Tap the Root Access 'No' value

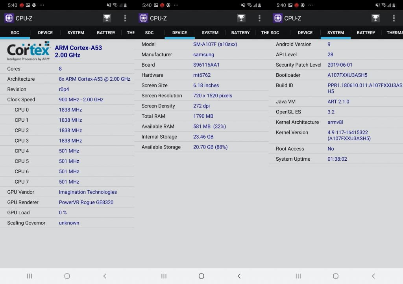[331, 148]
